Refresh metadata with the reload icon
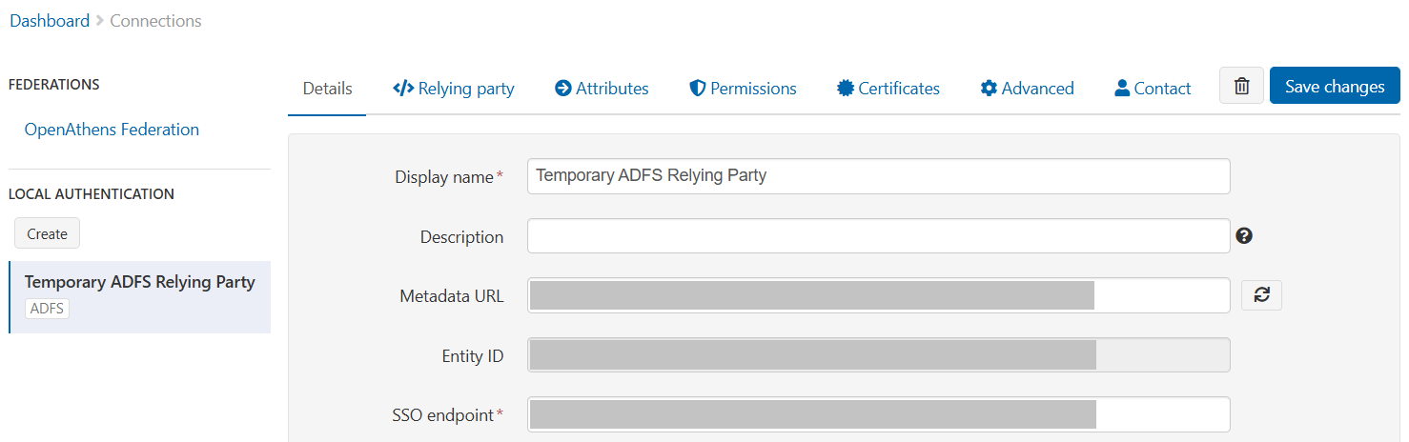 (x=1261, y=295)
